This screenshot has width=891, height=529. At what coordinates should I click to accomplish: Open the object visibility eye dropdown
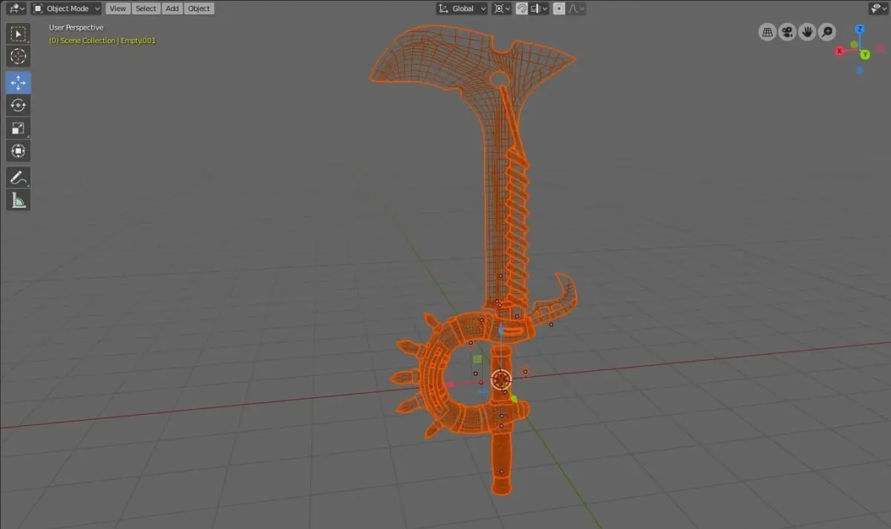tap(878, 9)
